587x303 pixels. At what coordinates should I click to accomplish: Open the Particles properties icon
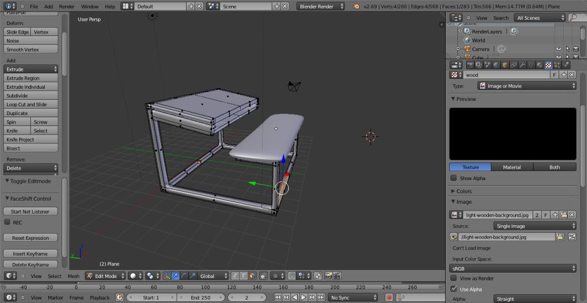[557, 65]
